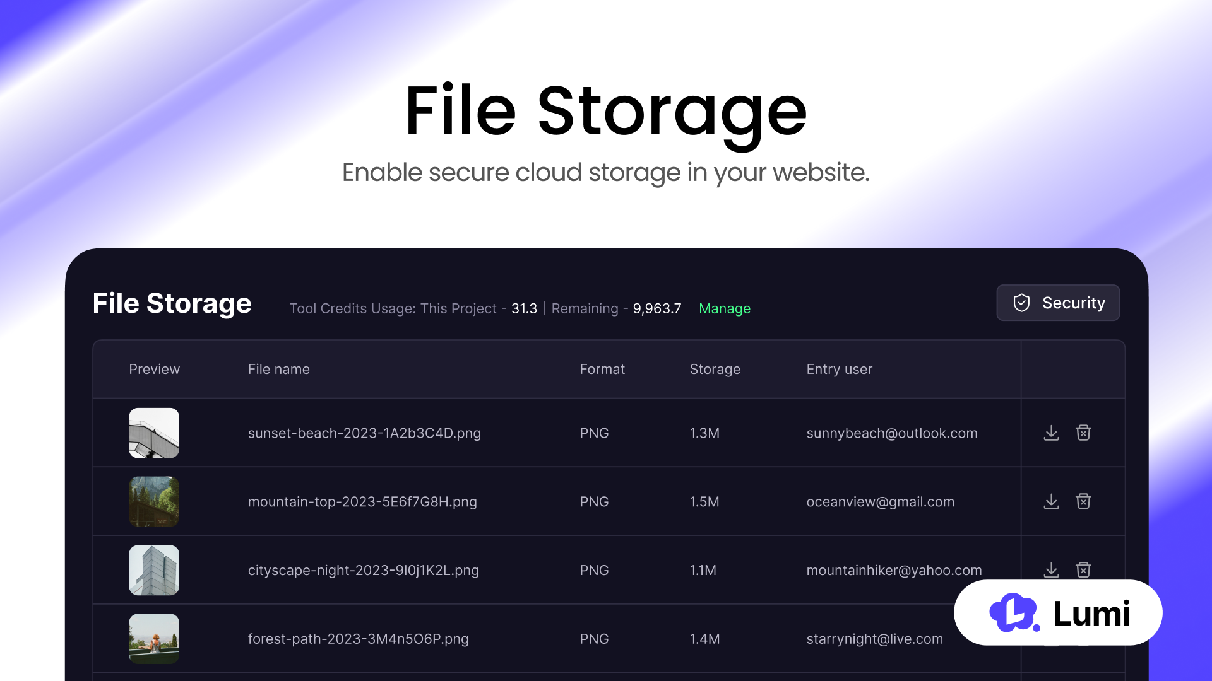Screen dimensions: 1212x681
Task: Open sunset-beach preview thumbnail
Action: tap(154, 433)
